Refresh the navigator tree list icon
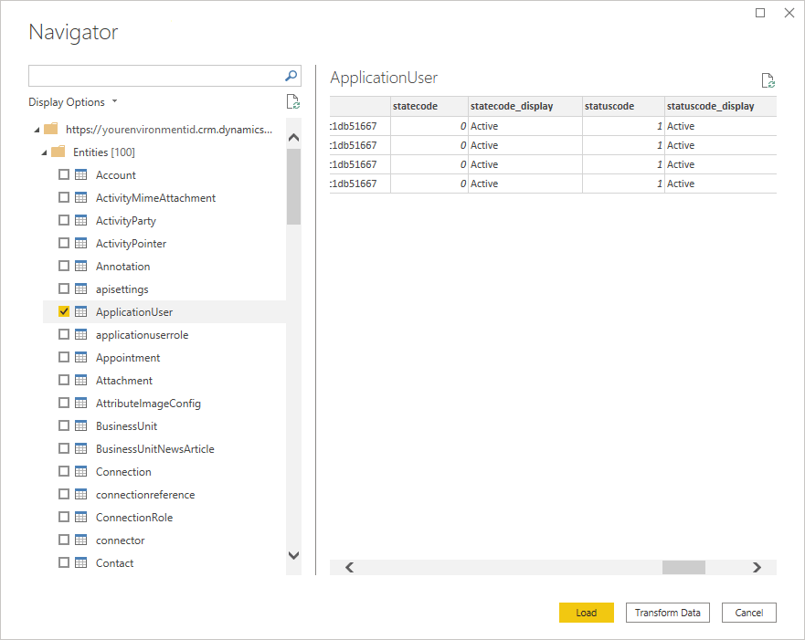Viewport: 805px width, 640px height. (293, 101)
